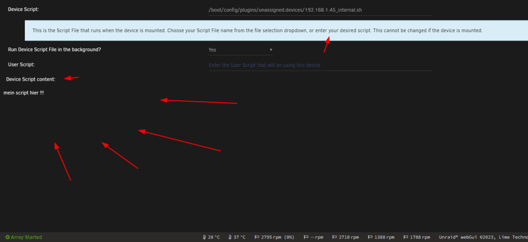Open the Run Device Script in background dropdown
Image resolution: width=528 pixels, height=242 pixels.
[240, 50]
